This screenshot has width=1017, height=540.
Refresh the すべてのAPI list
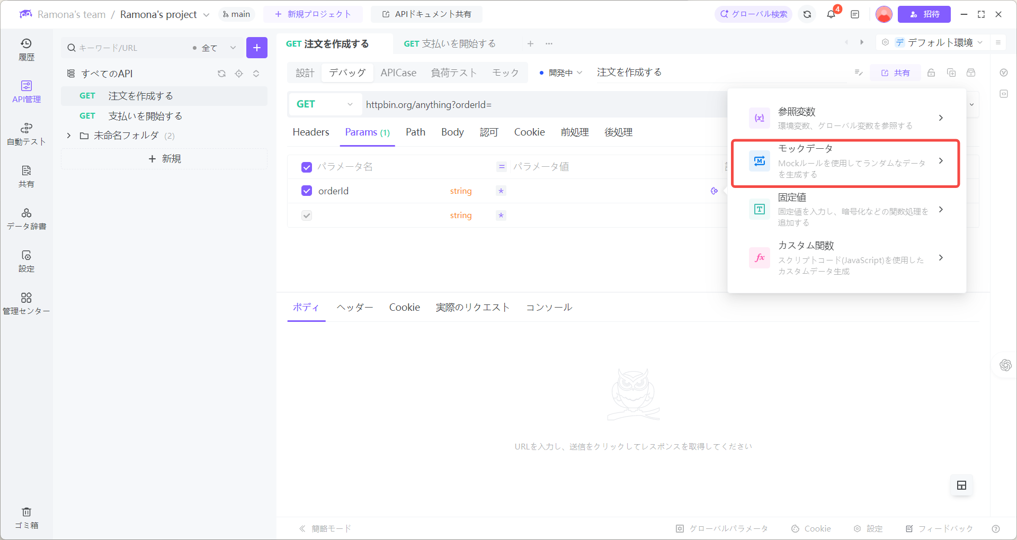(221, 74)
